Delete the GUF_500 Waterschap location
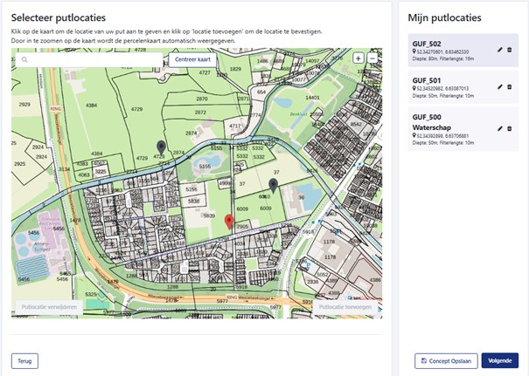This screenshot has height=376, width=529. point(510,128)
